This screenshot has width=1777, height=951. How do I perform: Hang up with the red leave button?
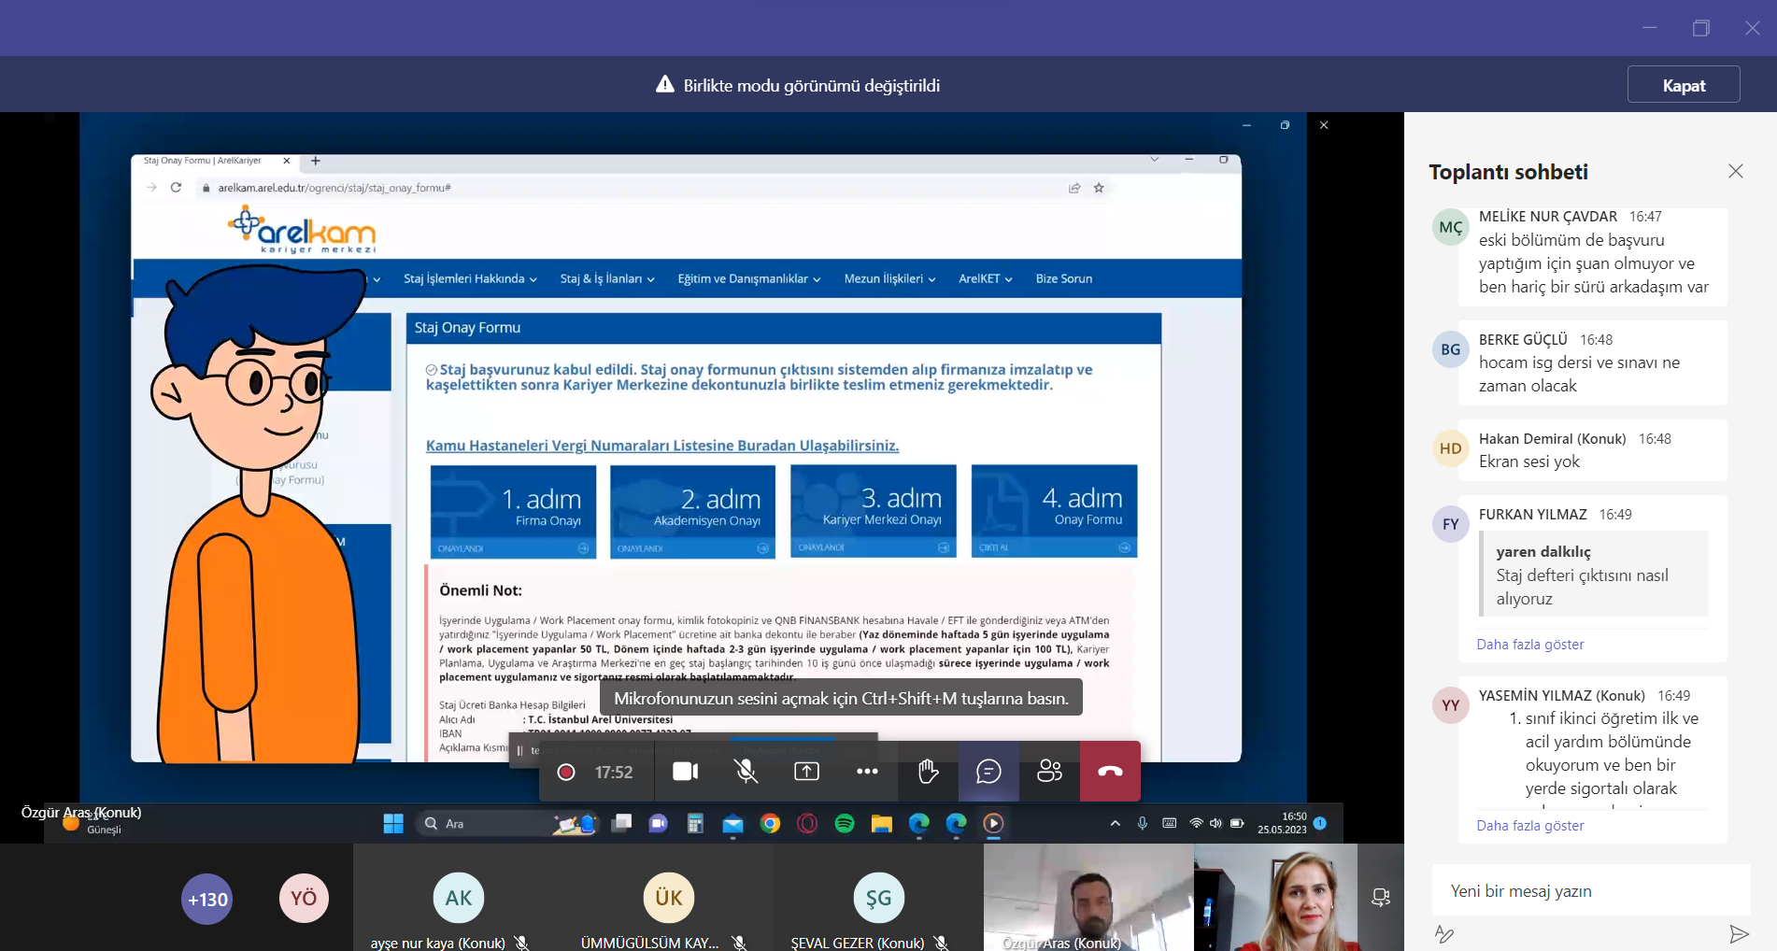[1110, 772]
